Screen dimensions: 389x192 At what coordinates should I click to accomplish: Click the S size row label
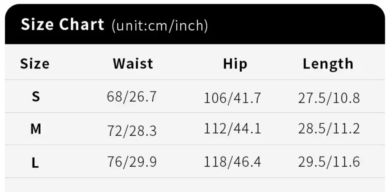(36, 97)
